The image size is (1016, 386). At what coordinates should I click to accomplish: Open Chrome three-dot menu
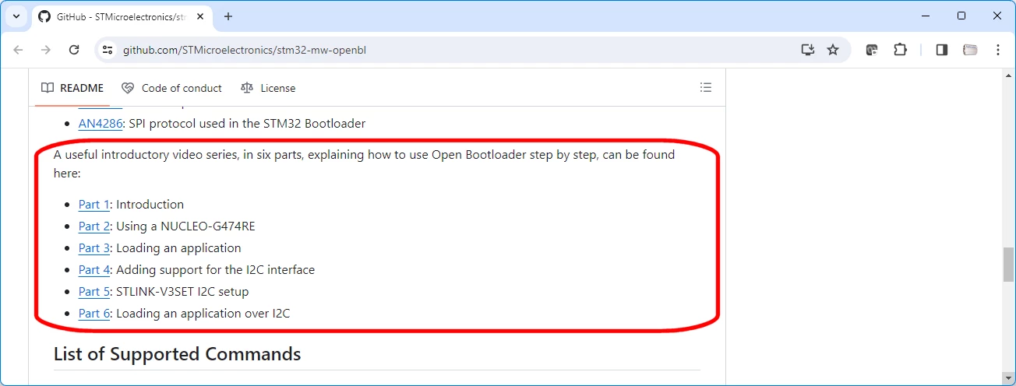[x=998, y=50]
